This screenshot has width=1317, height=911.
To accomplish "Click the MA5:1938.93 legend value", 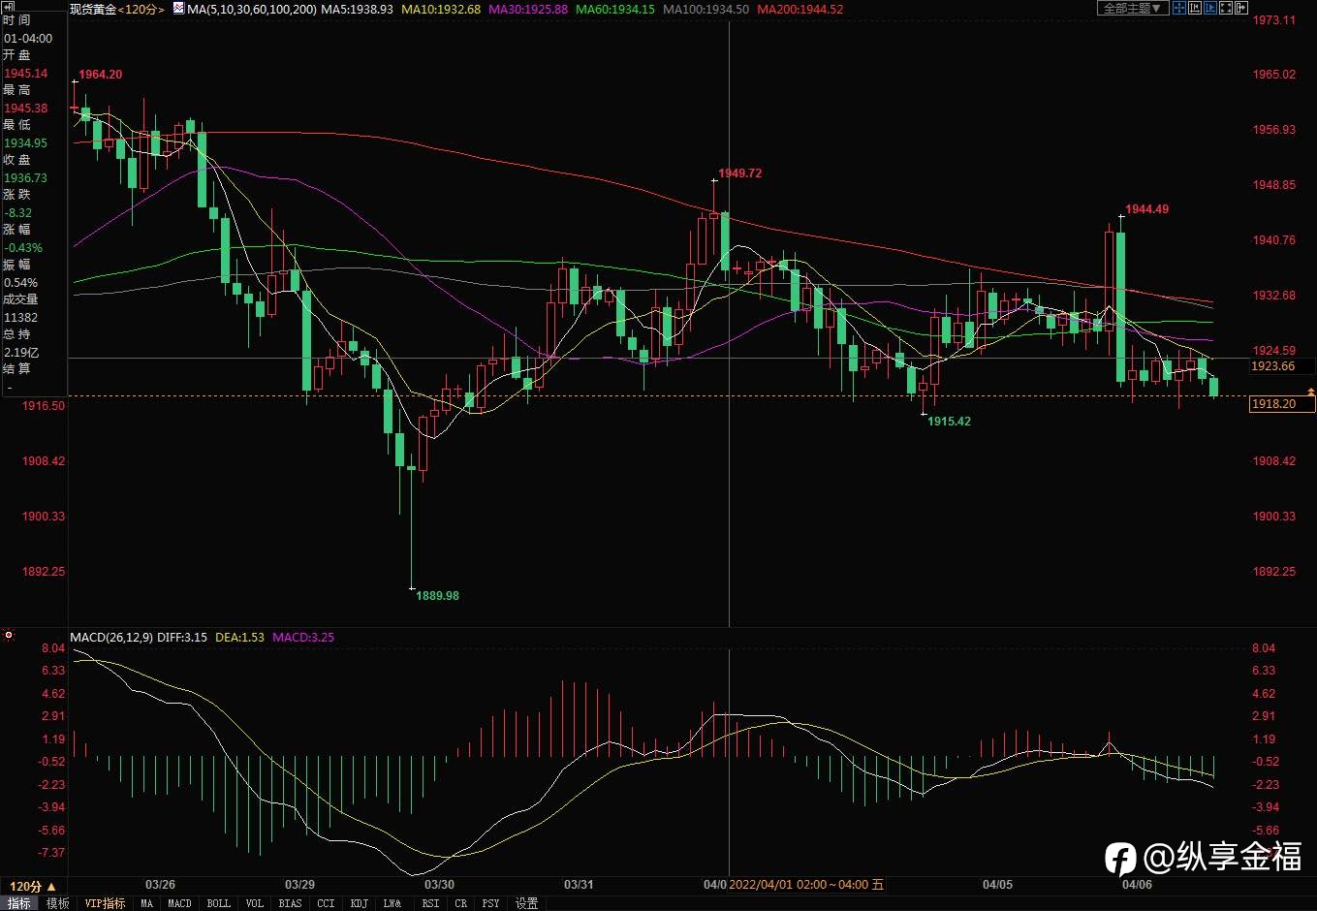I will coord(357,9).
